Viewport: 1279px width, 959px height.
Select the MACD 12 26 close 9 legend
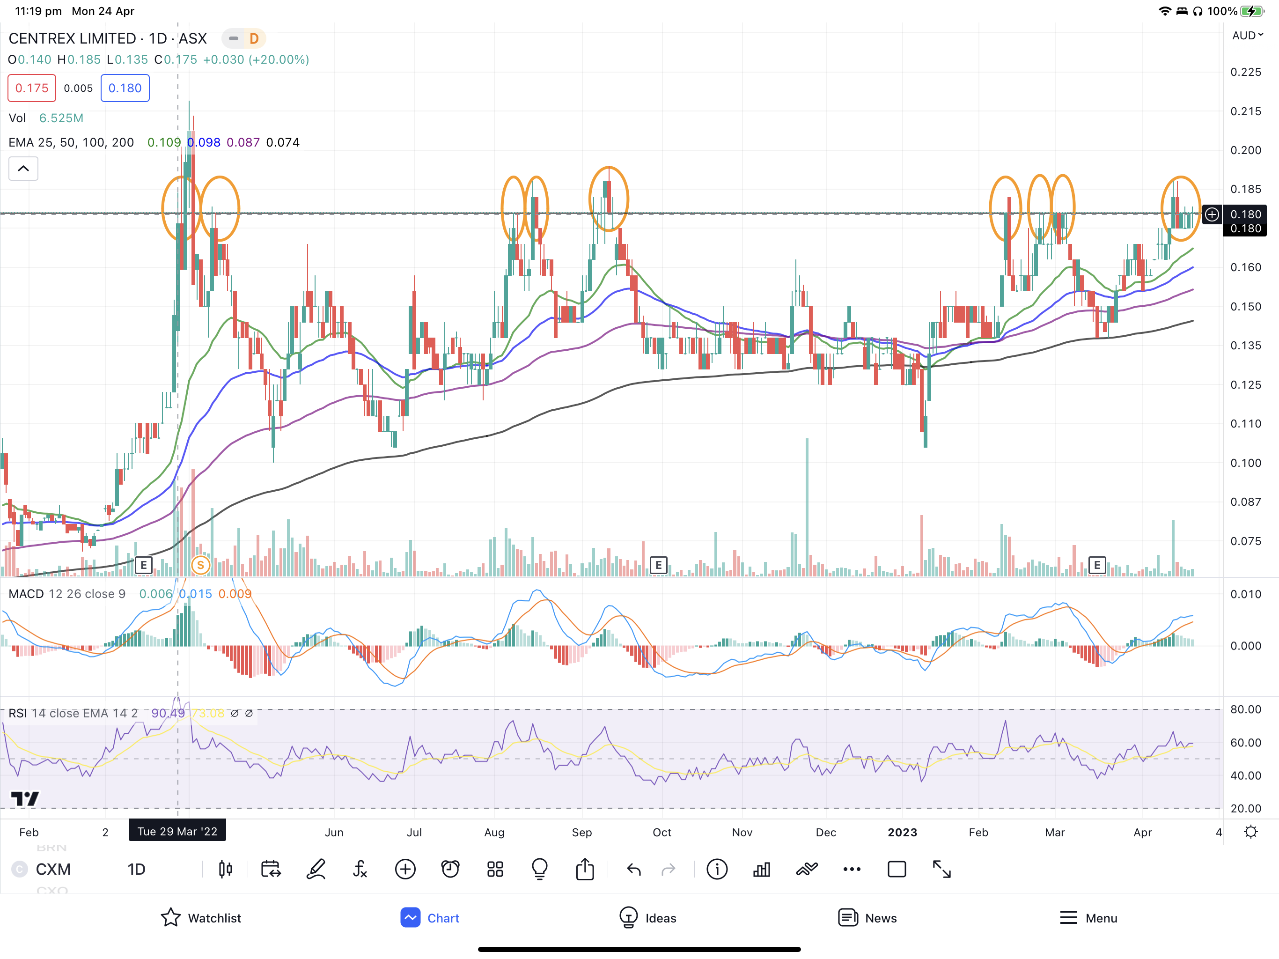click(x=67, y=594)
